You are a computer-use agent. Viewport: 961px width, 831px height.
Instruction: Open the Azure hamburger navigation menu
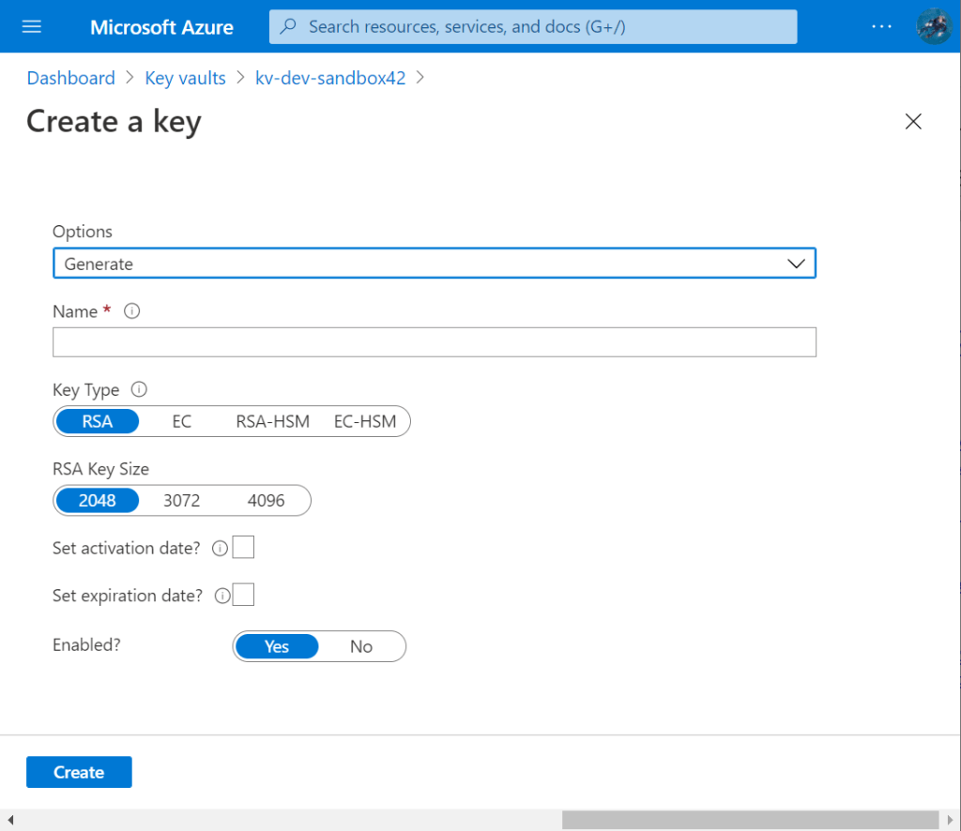pyautogui.click(x=31, y=26)
